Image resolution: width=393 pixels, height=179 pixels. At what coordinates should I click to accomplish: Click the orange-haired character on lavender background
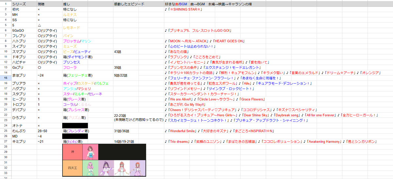click(x=138, y=168)
